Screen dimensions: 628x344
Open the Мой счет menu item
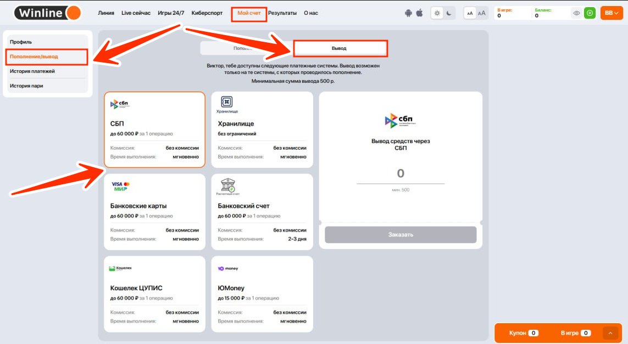pos(249,13)
